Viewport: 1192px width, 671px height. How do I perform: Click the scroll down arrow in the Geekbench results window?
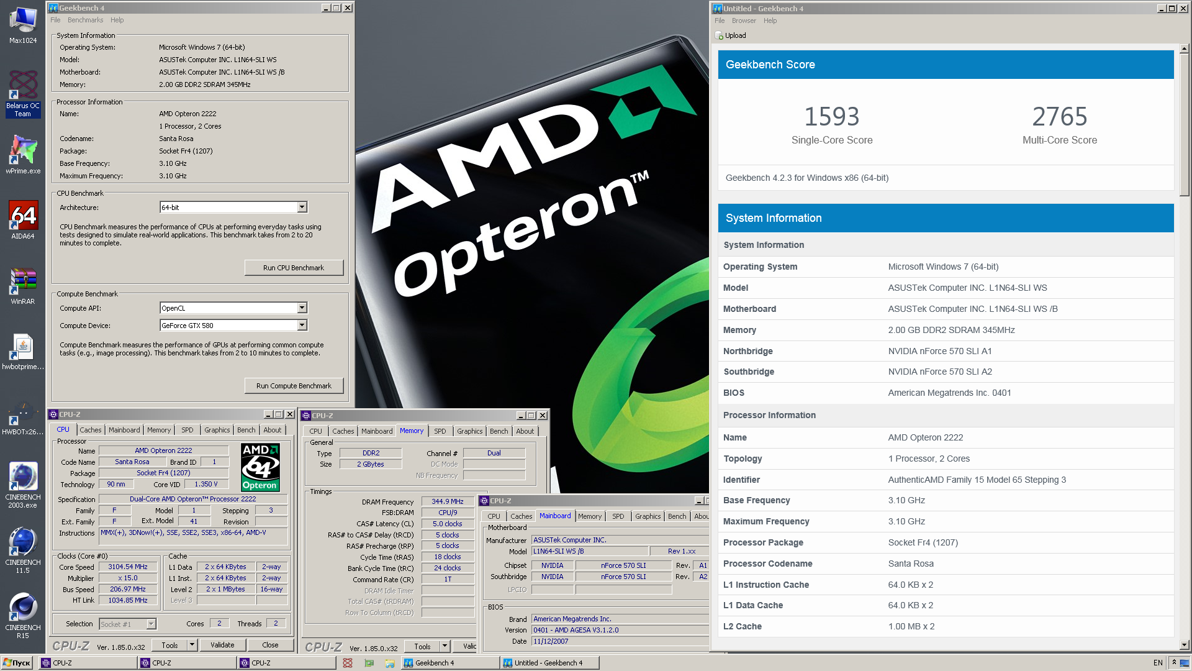[1184, 645]
